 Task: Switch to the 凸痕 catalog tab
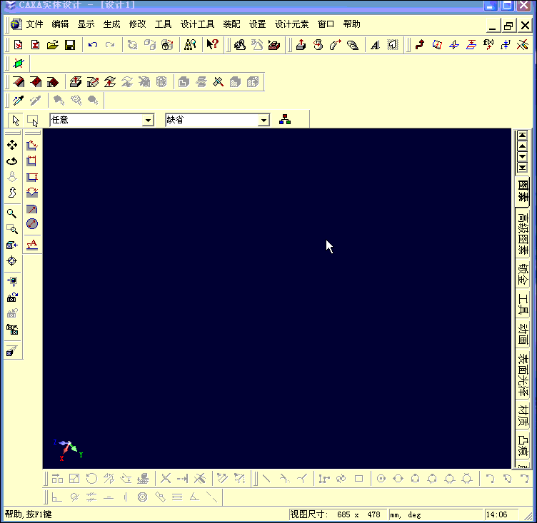point(523,445)
